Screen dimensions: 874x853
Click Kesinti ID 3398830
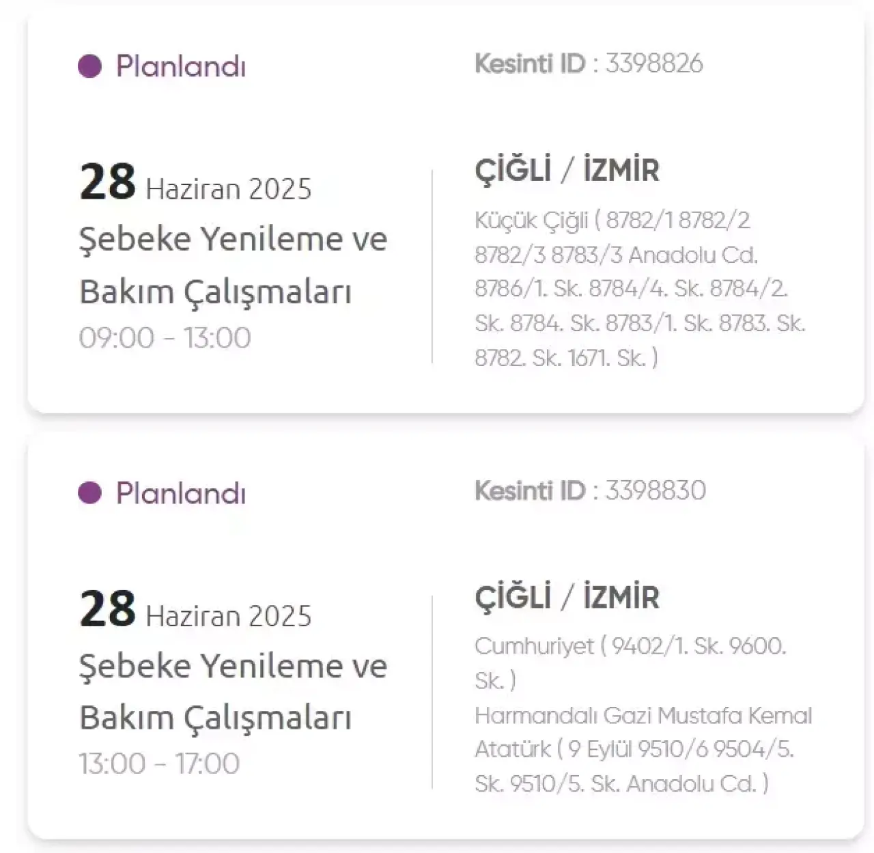point(590,490)
